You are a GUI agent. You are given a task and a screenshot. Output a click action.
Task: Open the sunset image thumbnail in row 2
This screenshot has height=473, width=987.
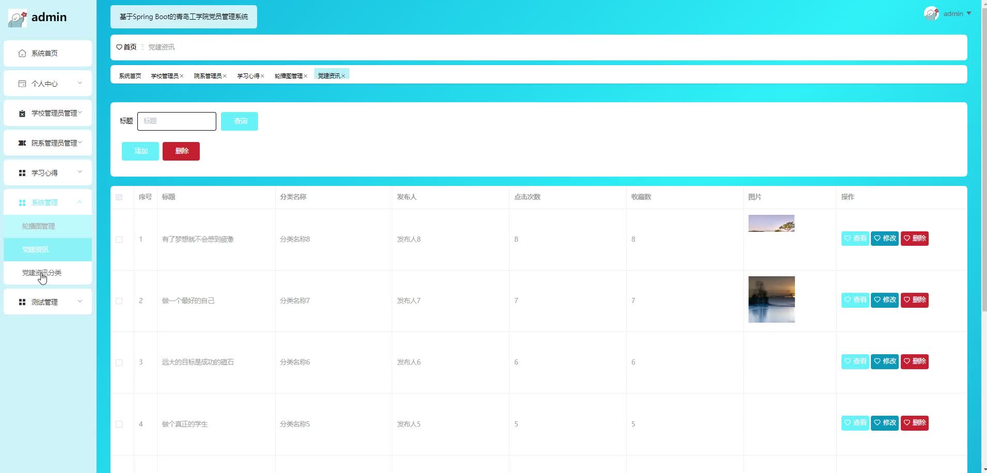772,299
